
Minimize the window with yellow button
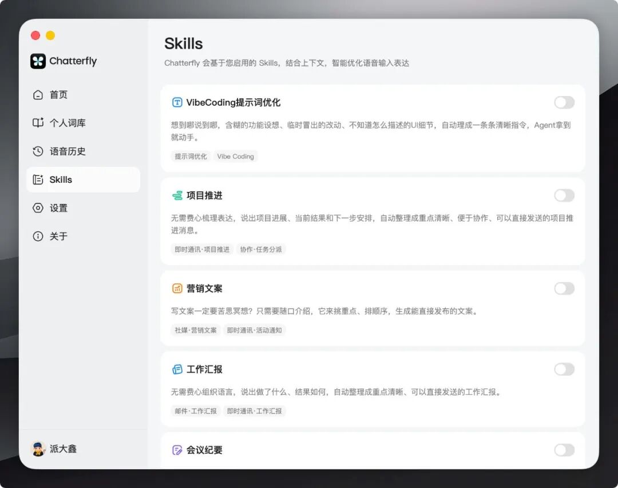[50, 35]
